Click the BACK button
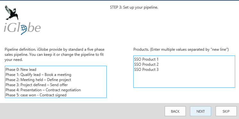The width and height of the screenshot is (239, 119). (x=175, y=111)
